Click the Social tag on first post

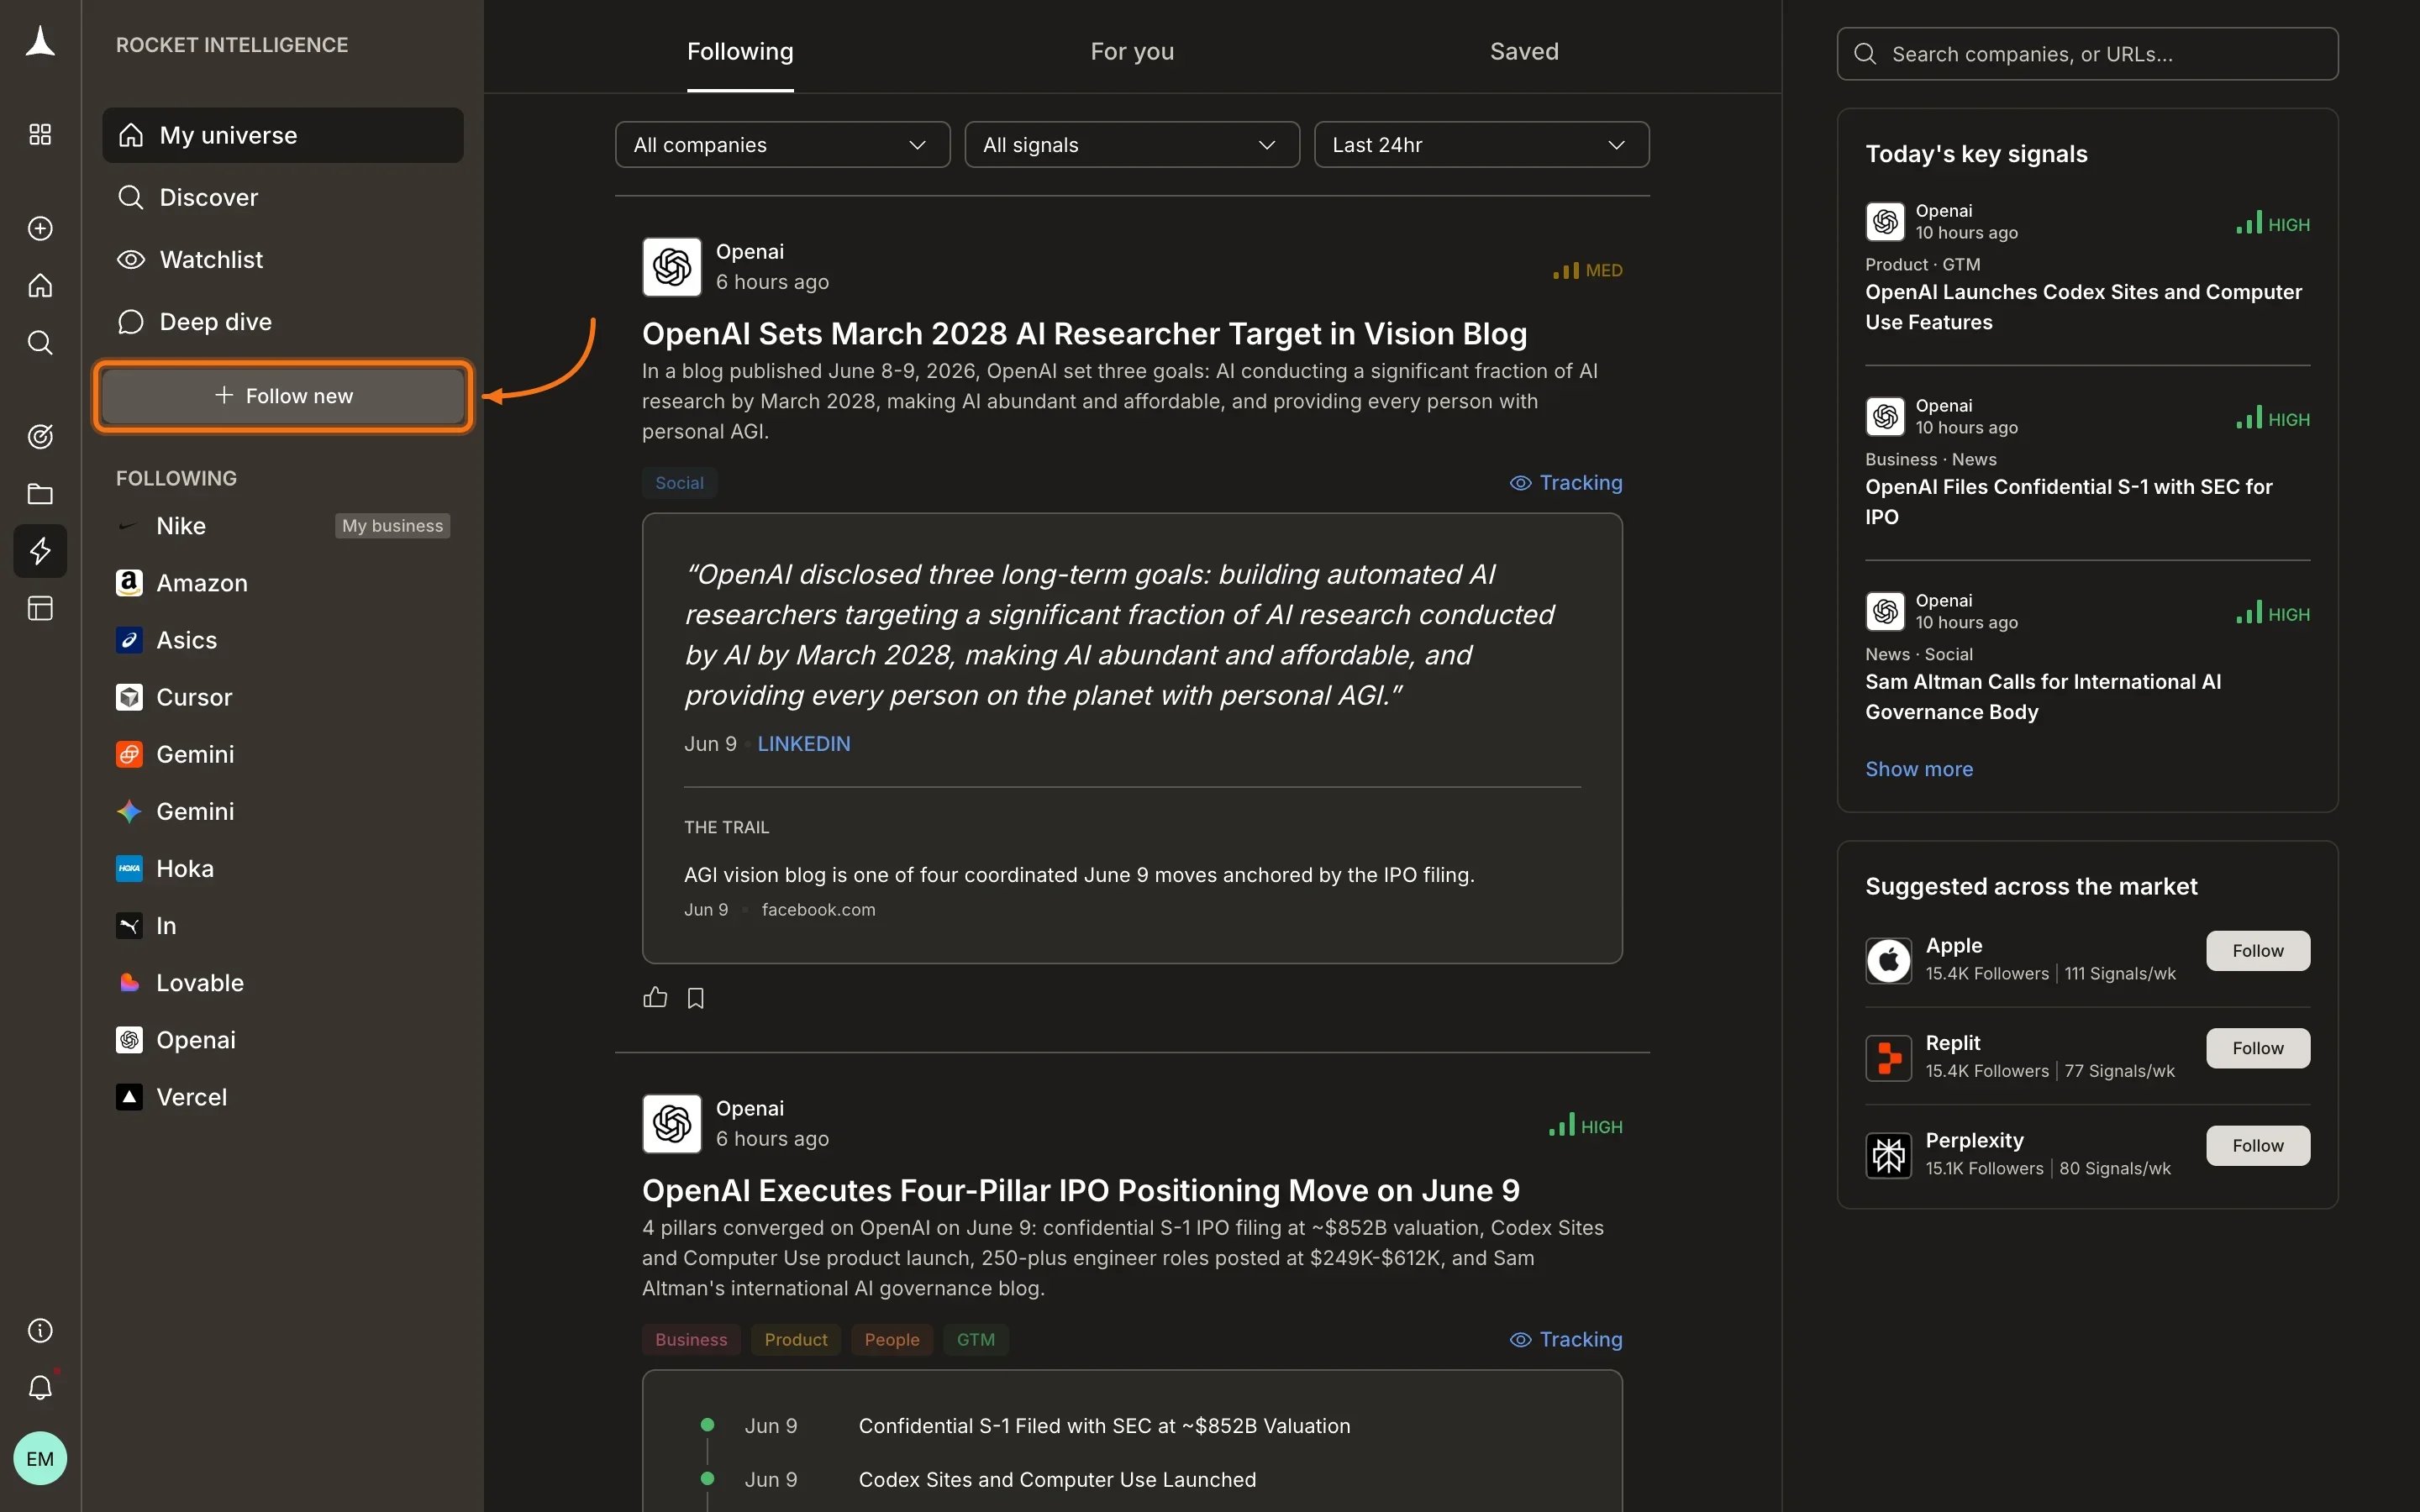[679, 483]
